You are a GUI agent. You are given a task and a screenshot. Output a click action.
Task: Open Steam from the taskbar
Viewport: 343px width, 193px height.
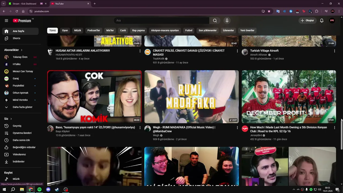click(57, 190)
